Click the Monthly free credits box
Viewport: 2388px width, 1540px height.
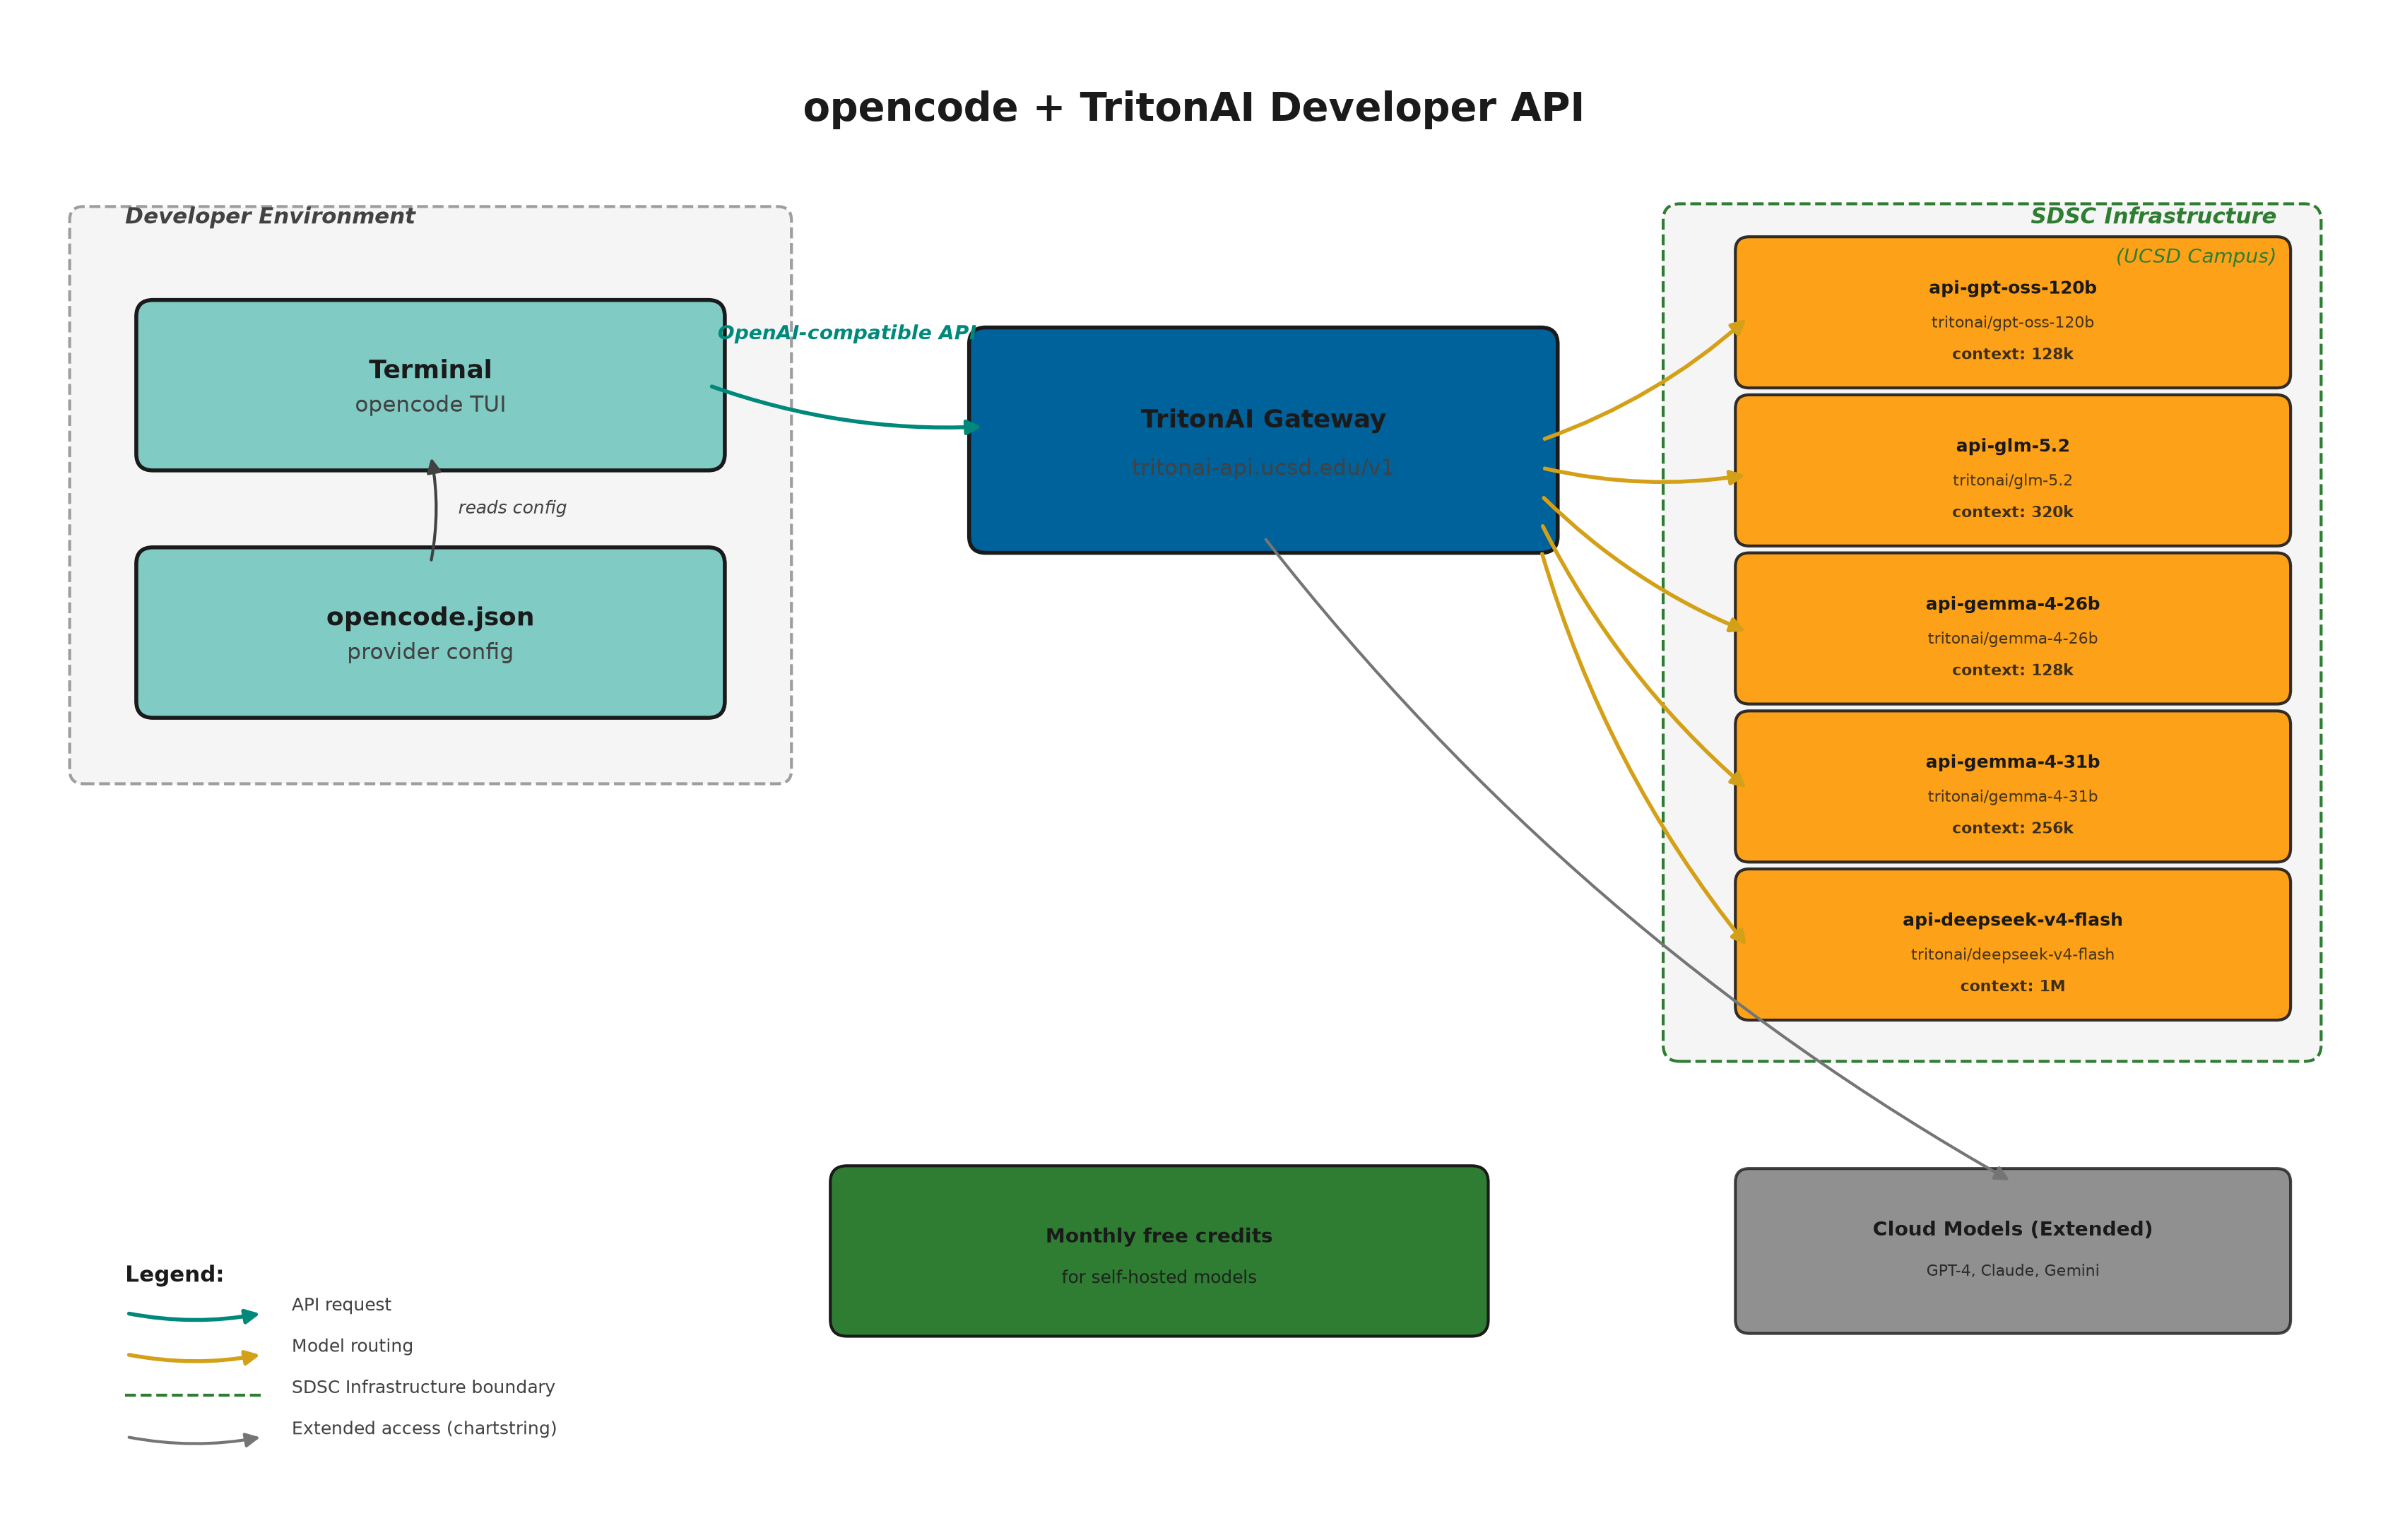click(1159, 1250)
